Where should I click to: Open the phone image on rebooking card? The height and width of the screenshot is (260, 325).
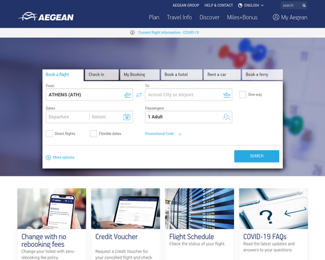click(x=52, y=209)
